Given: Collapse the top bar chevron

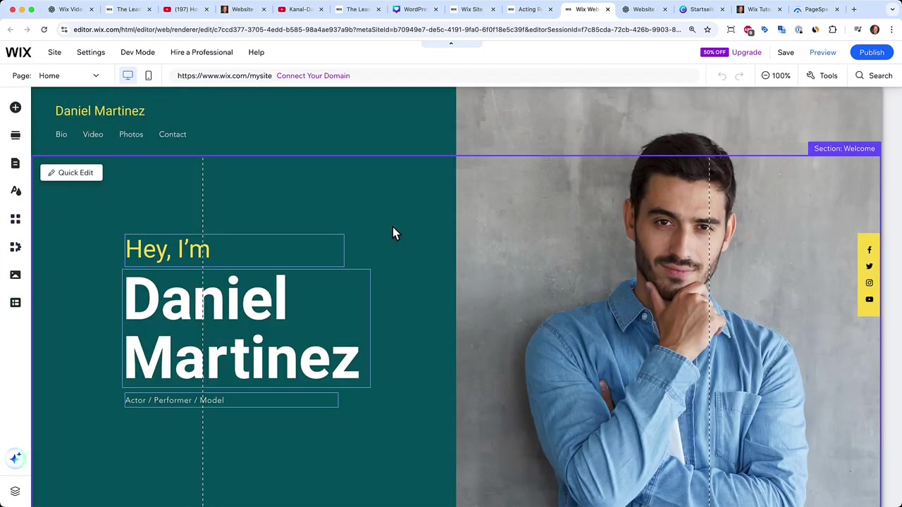Looking at the screenshot, I should (451, 44).
